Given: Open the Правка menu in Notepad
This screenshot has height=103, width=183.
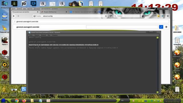Looking at the screenshot, I should click(x=37, y=35).
